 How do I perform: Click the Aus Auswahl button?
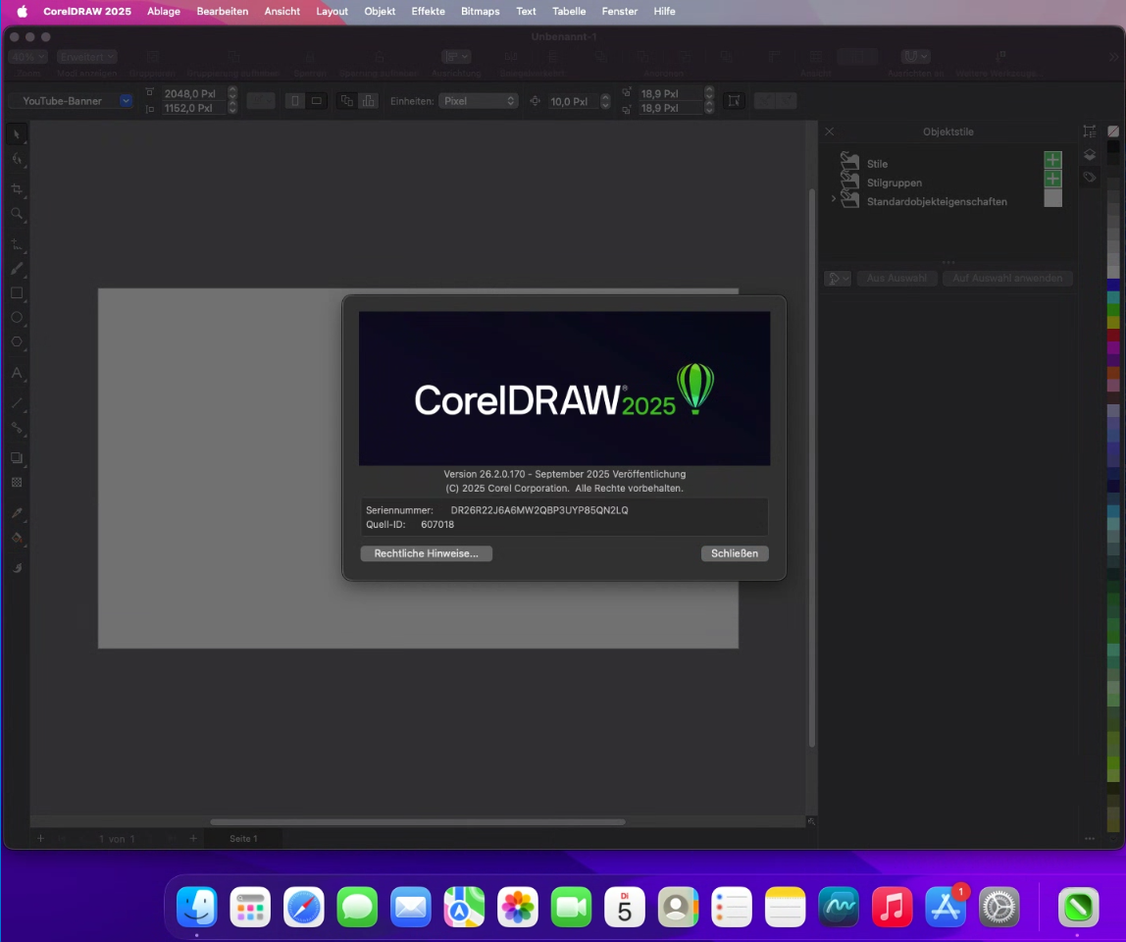point(896,278)
